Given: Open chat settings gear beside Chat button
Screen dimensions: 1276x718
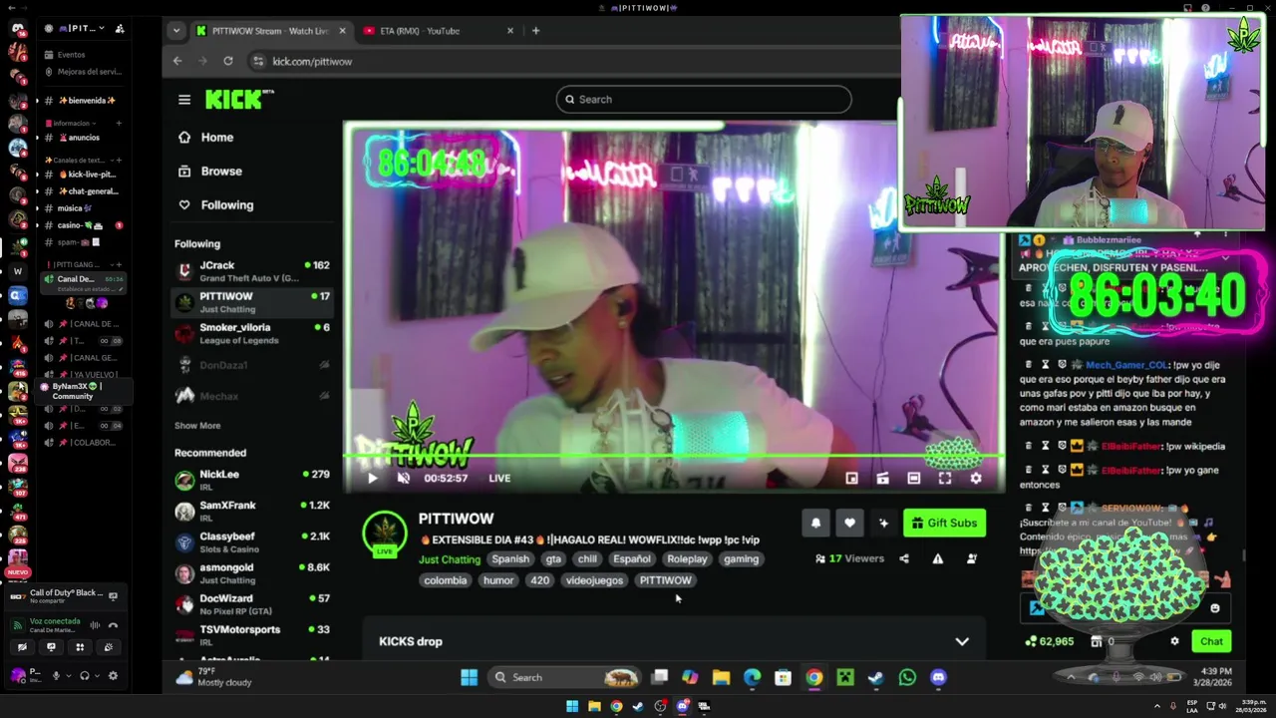Looking at the screenshot, I should coord(1174,641).
